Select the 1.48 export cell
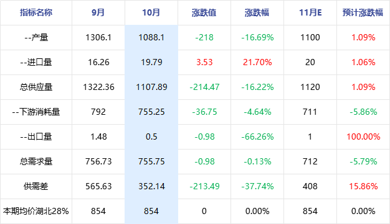Screen dimensions: 390x224 (x=98, y=137)
